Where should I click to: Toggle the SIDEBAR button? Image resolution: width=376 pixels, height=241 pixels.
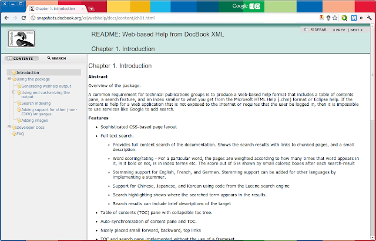(x=315, y=30)
